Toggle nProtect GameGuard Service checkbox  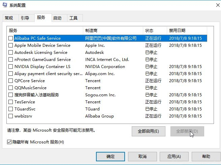pos(10,59)
